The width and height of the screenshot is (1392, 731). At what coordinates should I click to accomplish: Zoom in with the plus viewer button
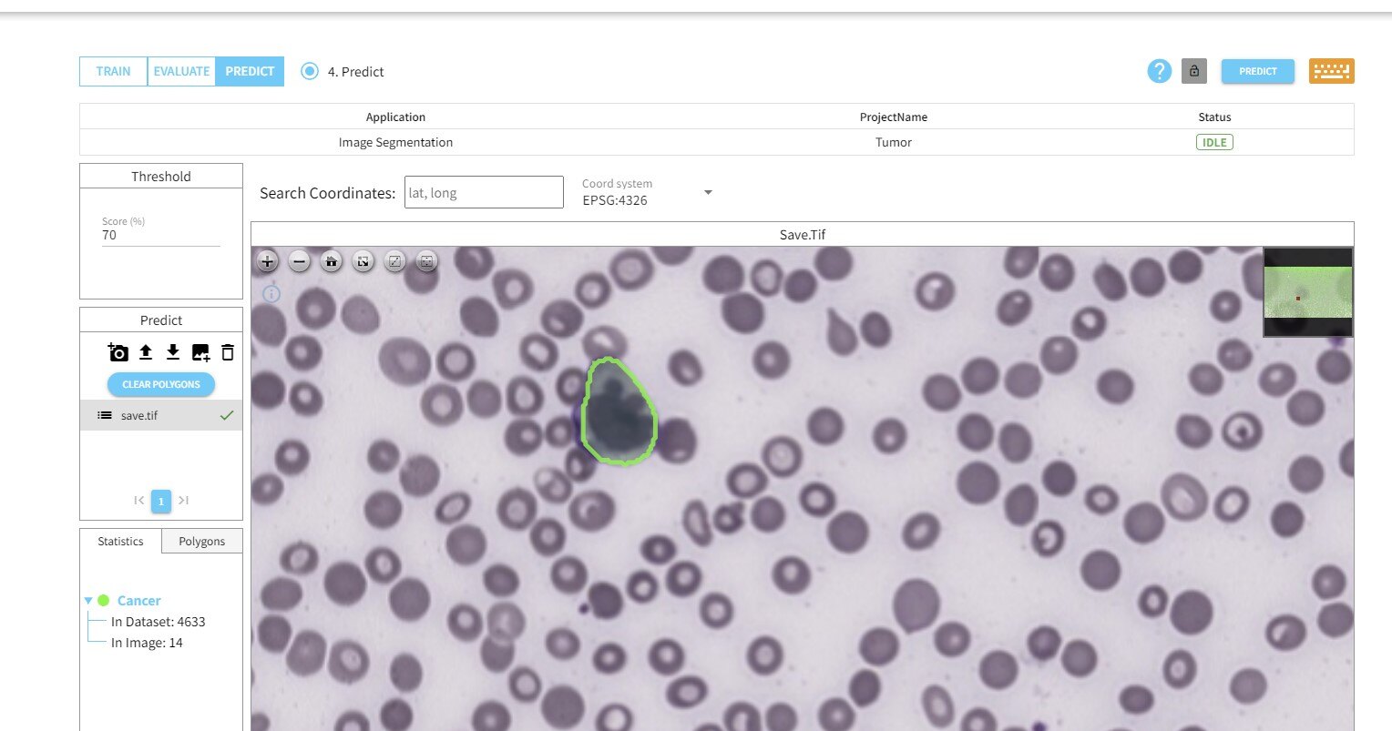267,262
